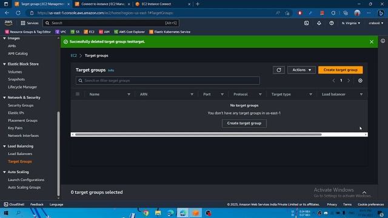Open File Explorer from the taskbar
This screenshot has width=388, height=218.
(158, 213)
